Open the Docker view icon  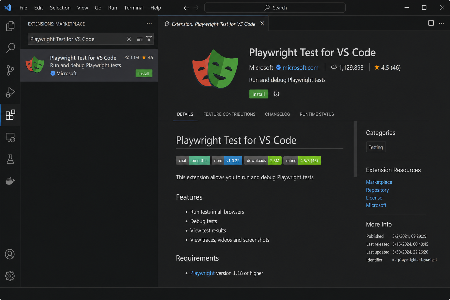point(10,181)
